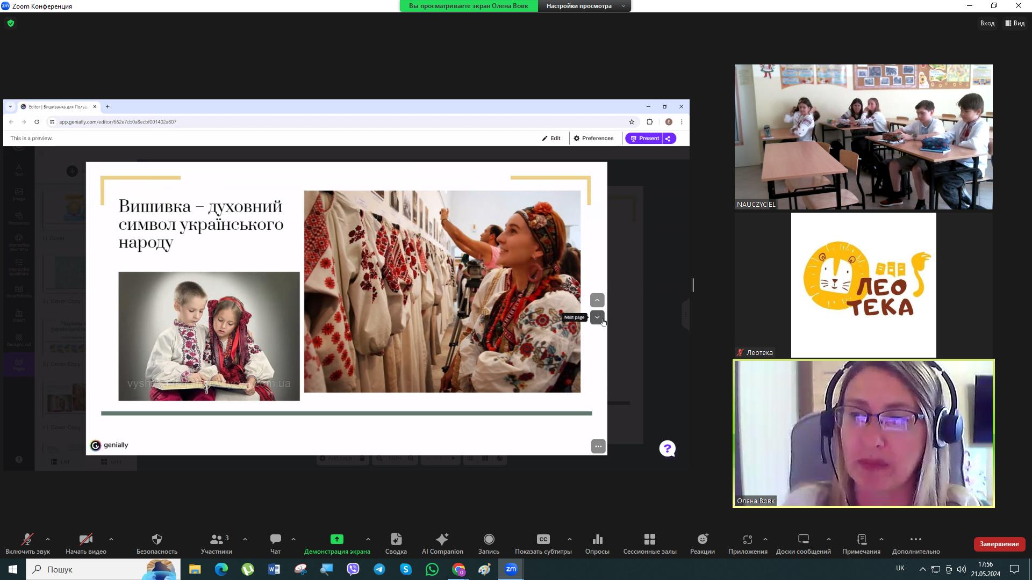
Task: Expand the audio options arrow
Action: [x=48, y=539]
